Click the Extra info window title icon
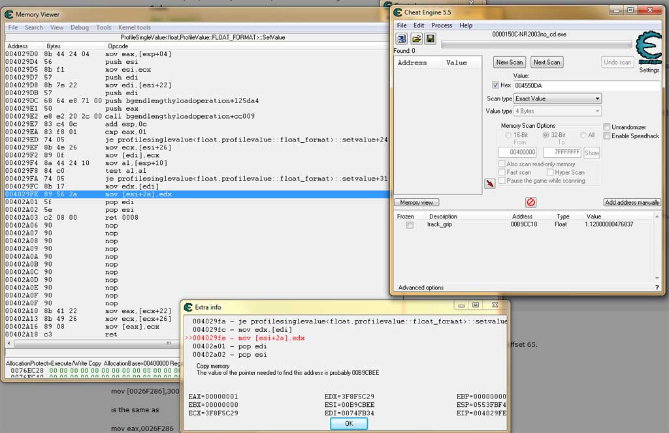 click(x=188, y=307)
